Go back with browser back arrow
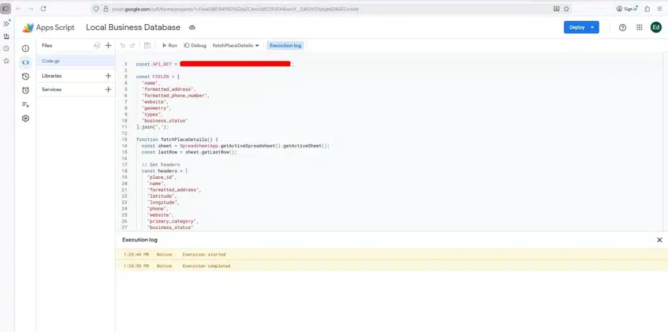 [18, 8]
